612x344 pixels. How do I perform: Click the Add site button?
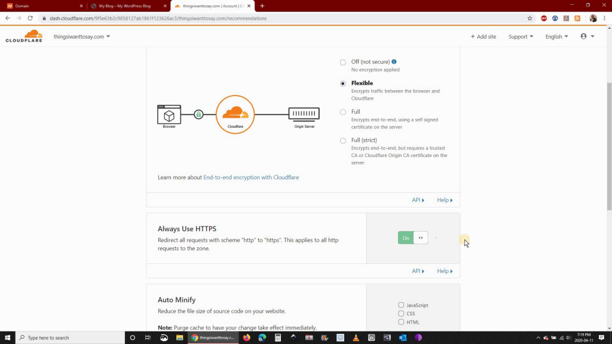(483, 36)
